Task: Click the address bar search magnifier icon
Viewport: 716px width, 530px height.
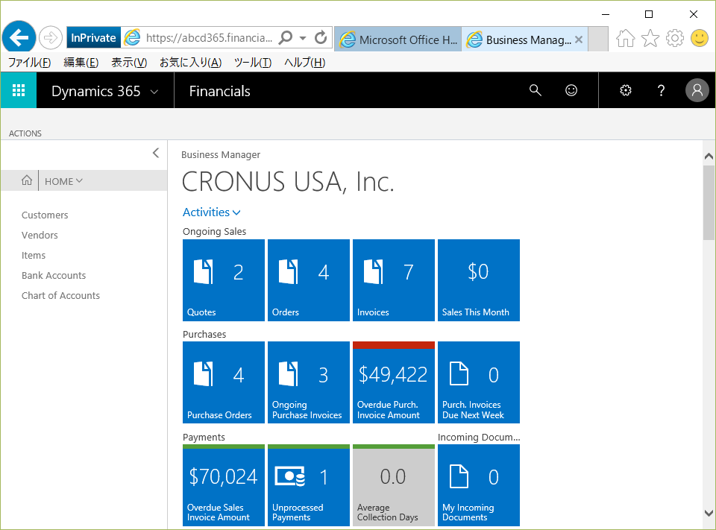Action: 286,37
